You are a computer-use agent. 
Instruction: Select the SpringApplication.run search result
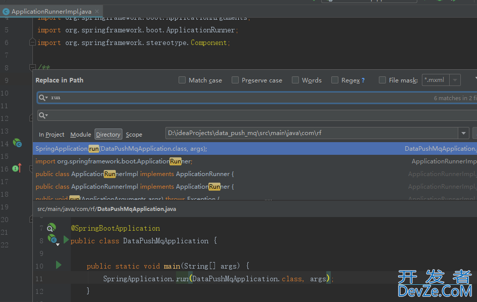click(254, 148)
